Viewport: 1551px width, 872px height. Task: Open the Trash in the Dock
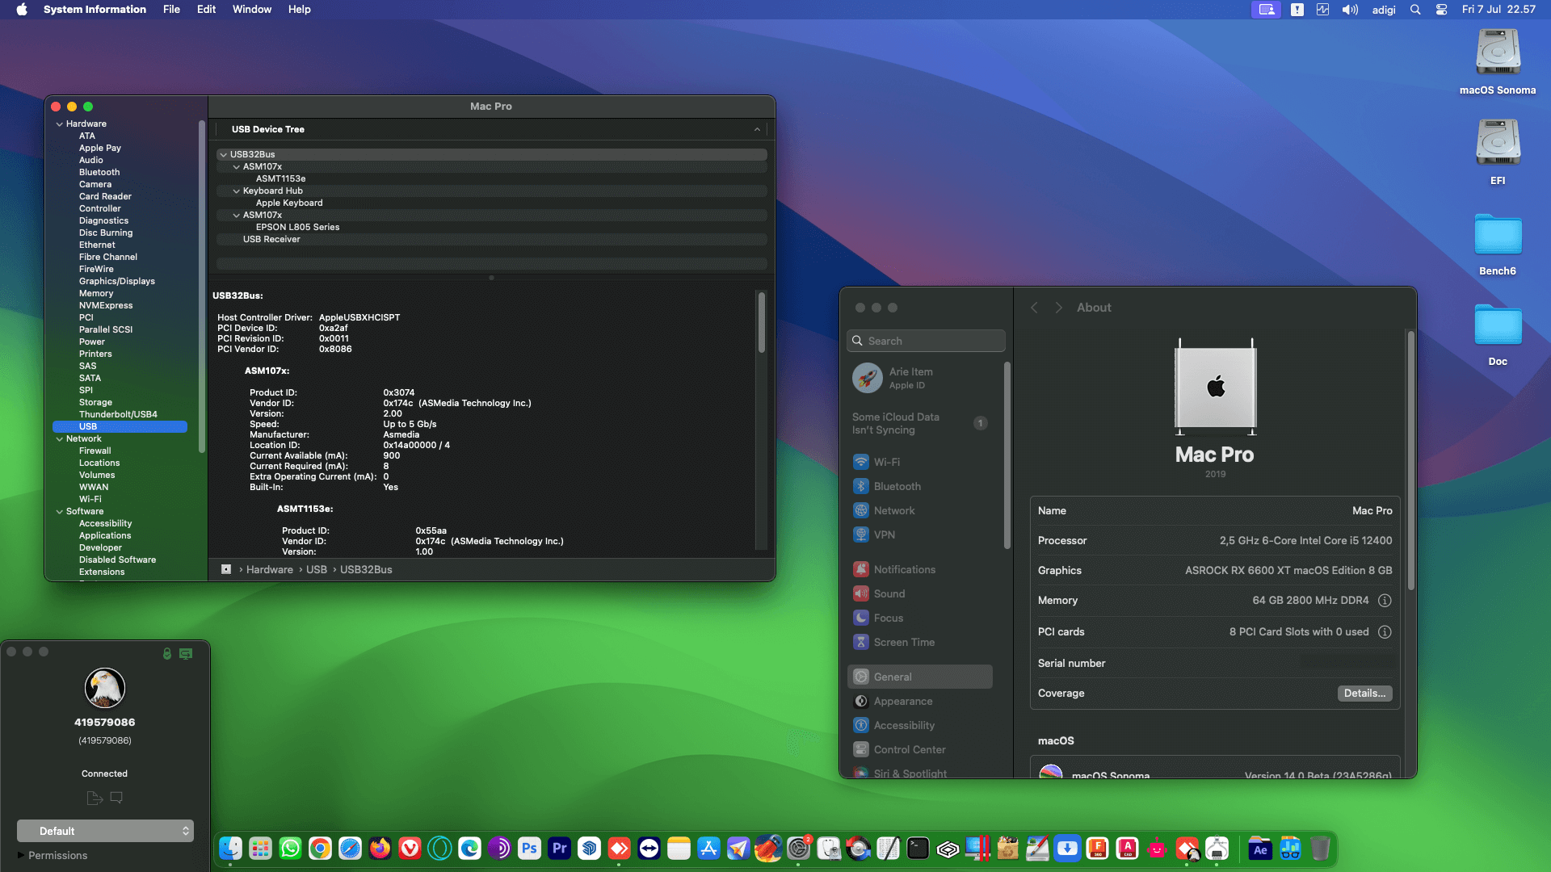[x=1320, y=849]
